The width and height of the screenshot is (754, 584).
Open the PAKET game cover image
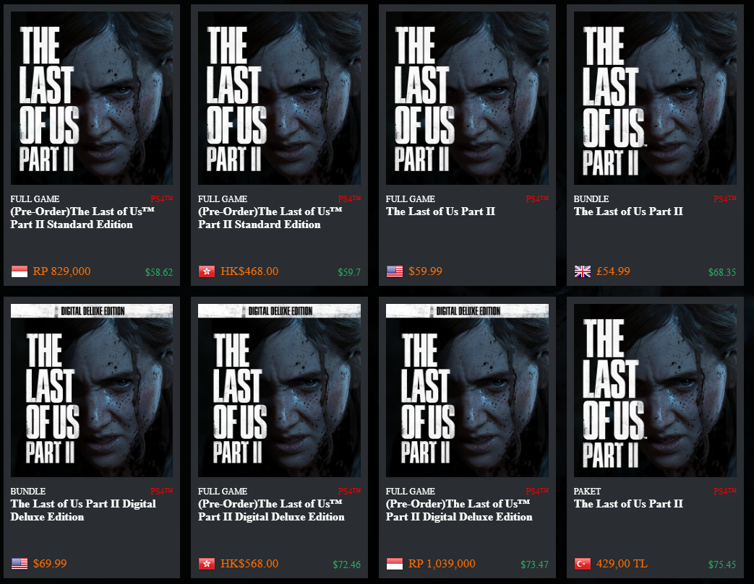tap(655, 391)
